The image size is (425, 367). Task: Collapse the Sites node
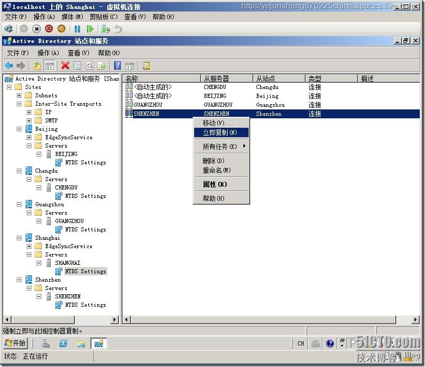9,87
